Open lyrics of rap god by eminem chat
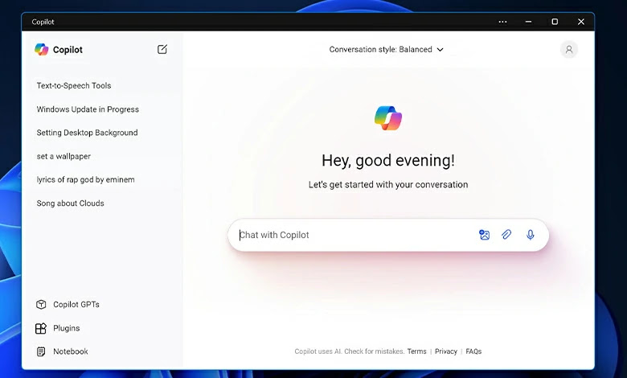Viewport: 627px width, 378px height. [85, 179]
